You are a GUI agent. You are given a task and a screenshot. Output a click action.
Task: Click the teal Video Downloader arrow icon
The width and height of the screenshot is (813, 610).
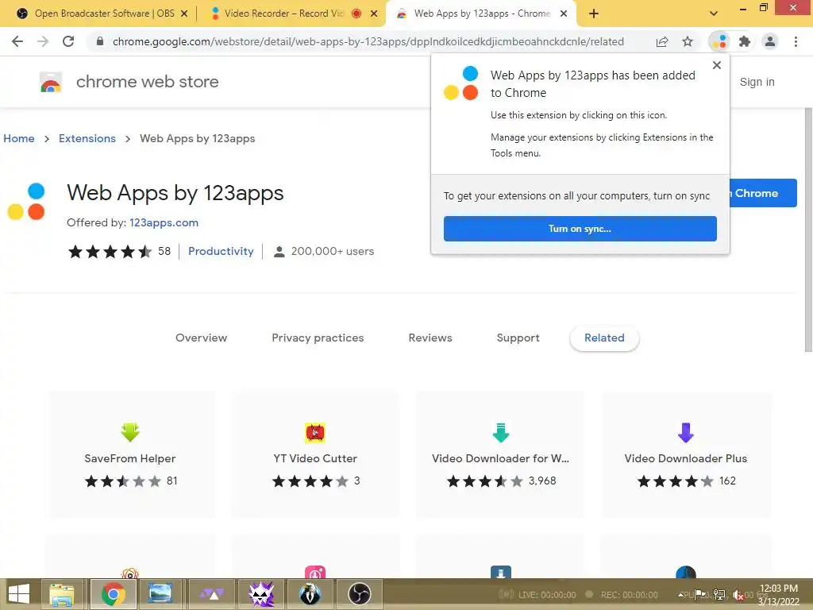pyautogui.click(x=500, y=432)
